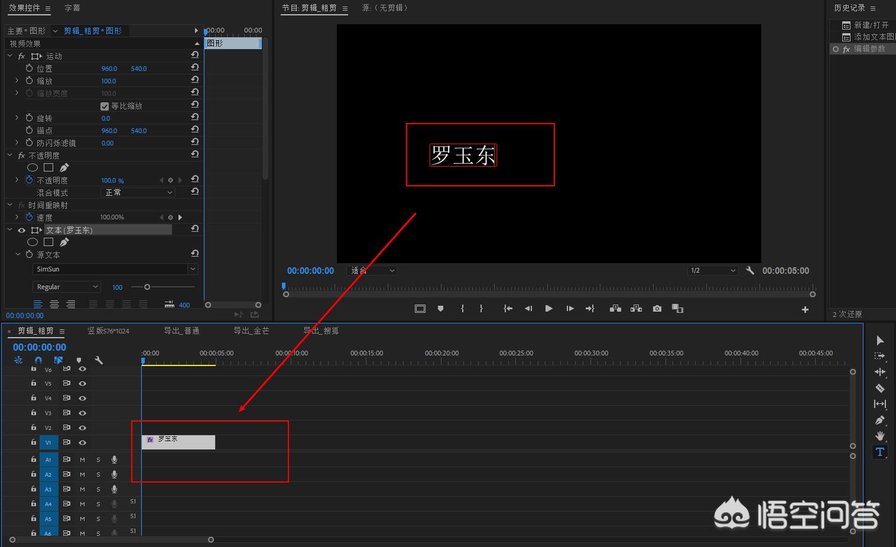Switch to the 字幕 tab

point(72,8)
